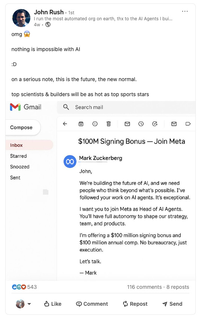
Task: Open the react-as profile dropdown arrow
Action: click(x=29, y=304)
